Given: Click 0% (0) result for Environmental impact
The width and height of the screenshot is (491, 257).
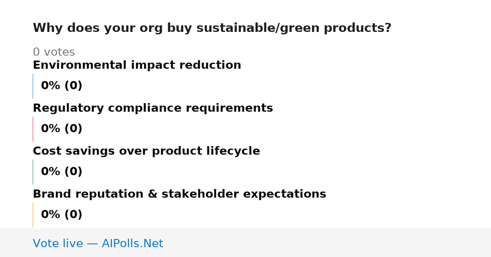Looking at the screenshot, I should pyautogui.click(x=62, y=86).
